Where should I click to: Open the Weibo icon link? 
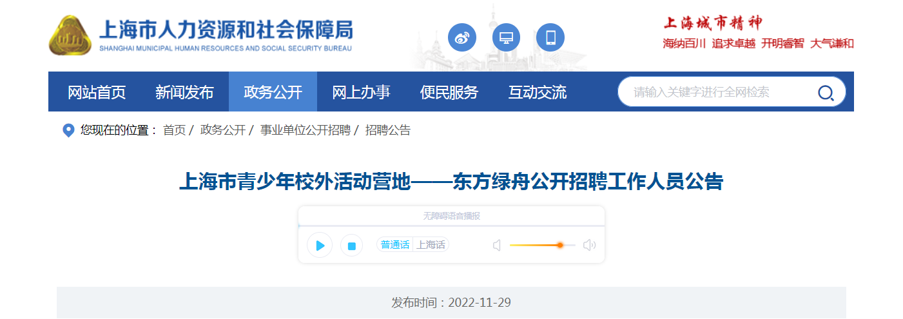[462, 38]
